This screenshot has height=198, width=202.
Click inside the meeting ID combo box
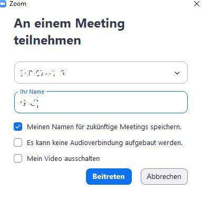101,73
